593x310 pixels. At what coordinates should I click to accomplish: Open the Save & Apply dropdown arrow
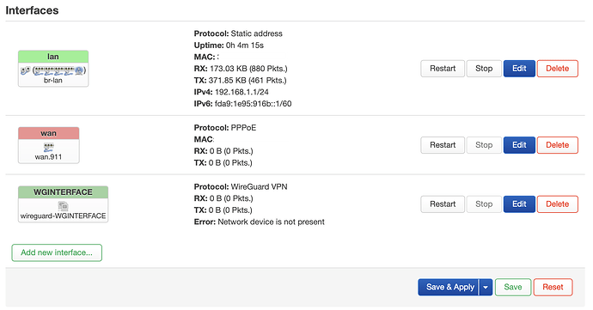click(486, 288)
